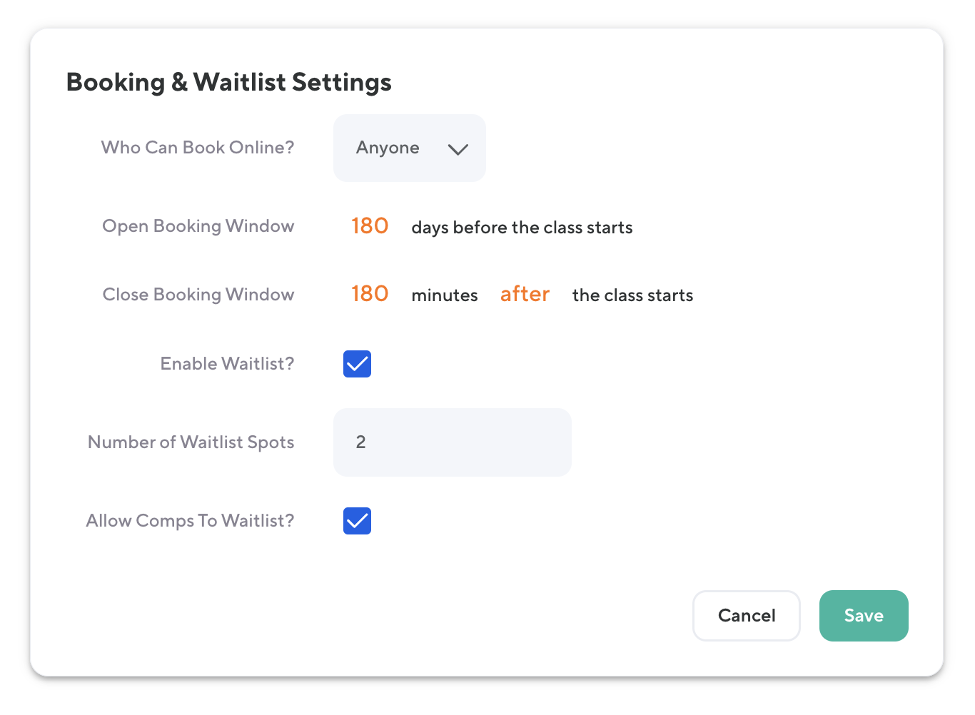
Task: Click 'the class starts' text after 'after'
Action: [632, 295]
